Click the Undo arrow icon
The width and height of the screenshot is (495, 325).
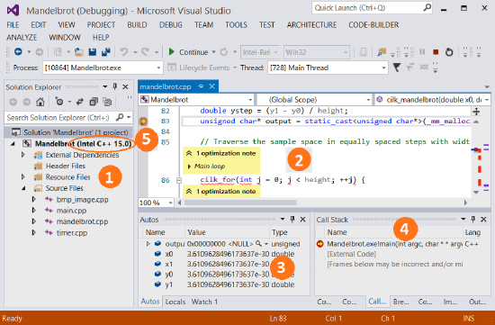tap(124, 52)
